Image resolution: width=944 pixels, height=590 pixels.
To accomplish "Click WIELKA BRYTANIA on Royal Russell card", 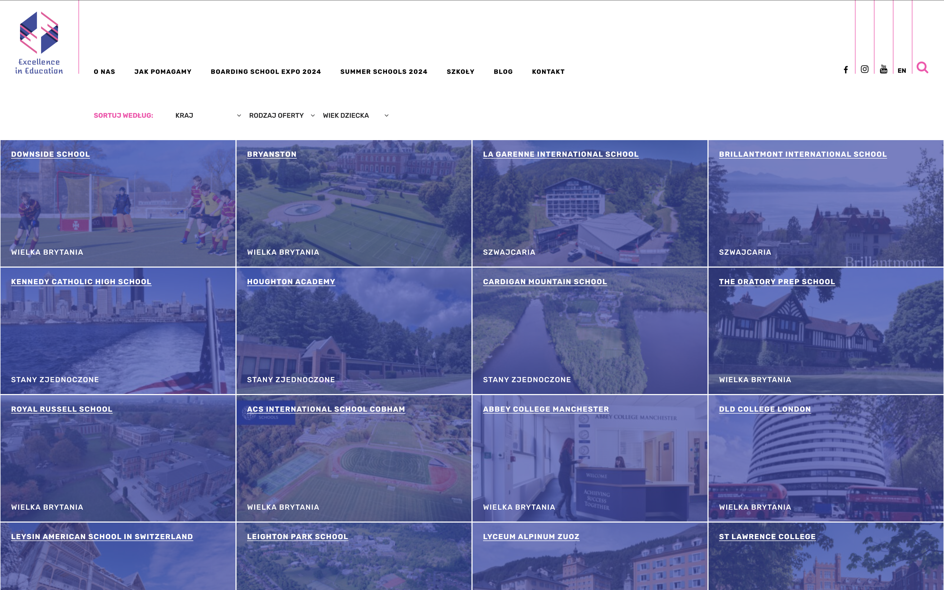I will click(47, 507).
